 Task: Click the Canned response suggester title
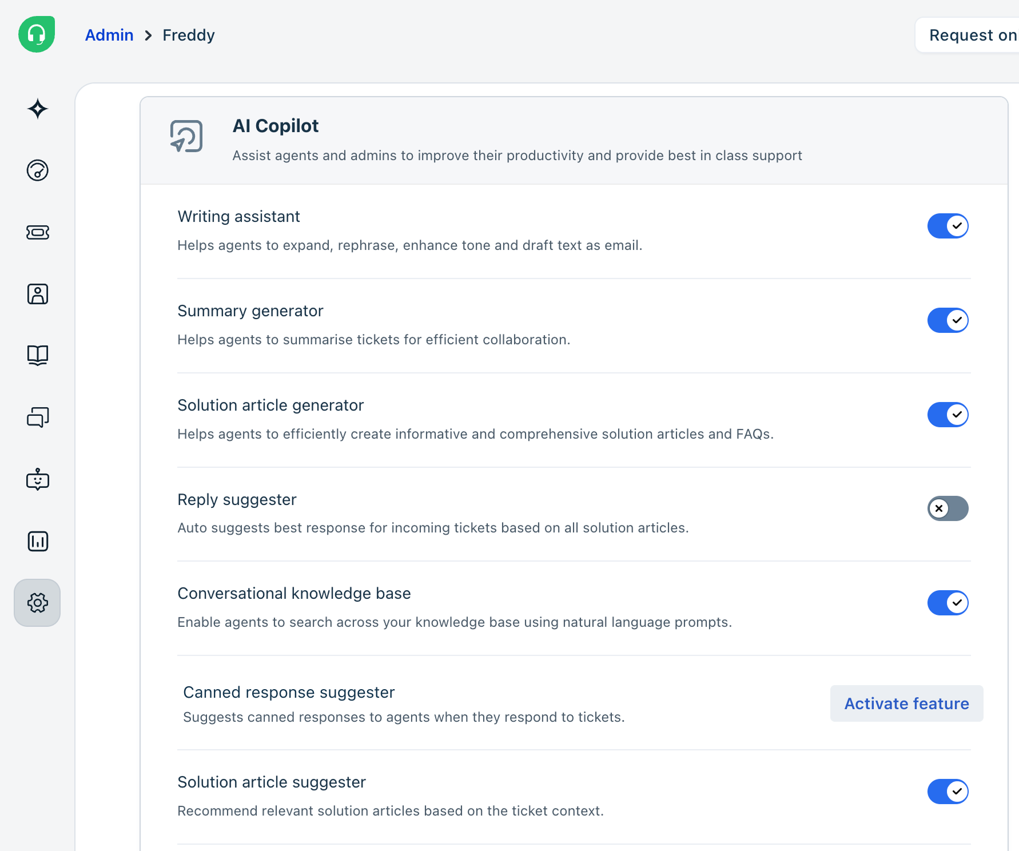click(x=289, y=692)
